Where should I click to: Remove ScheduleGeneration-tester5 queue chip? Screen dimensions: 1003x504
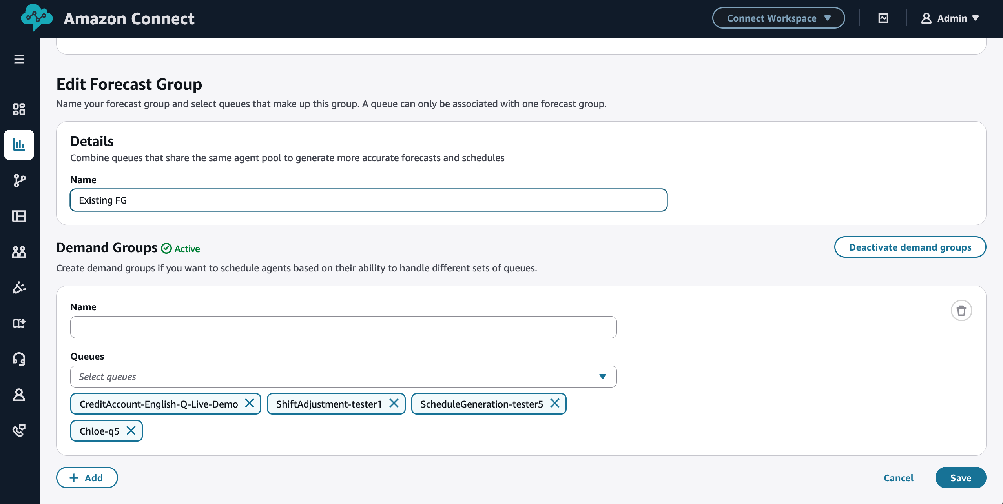coord(555,403)
